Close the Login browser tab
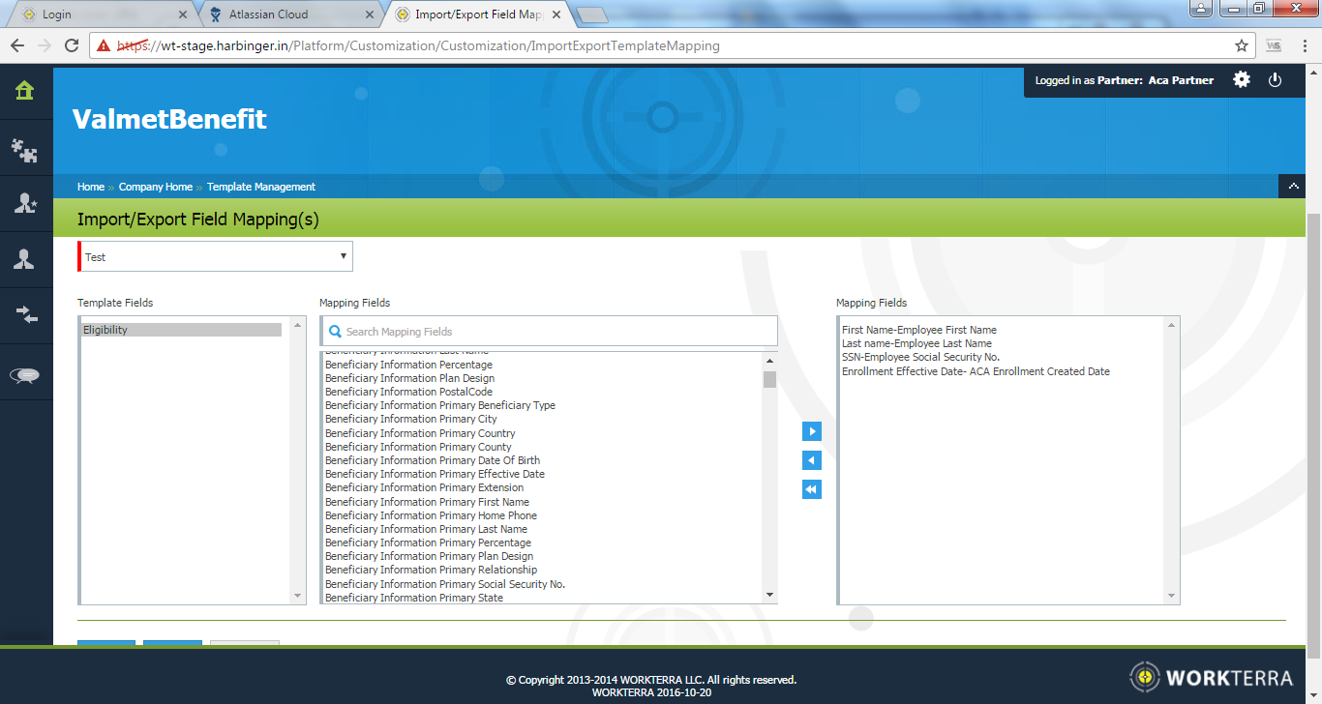This screenshot has height=704, width=1322. (x=184, y=15)
